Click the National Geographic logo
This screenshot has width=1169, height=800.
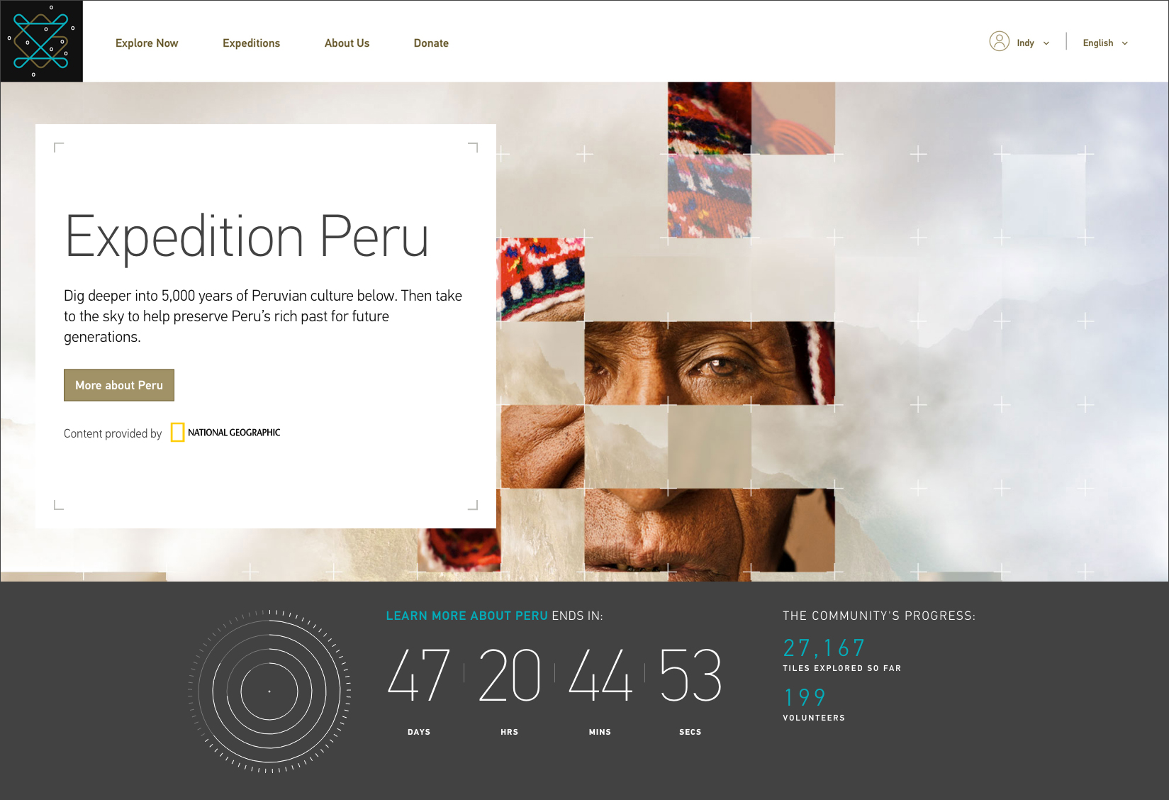tap(225, 433)
